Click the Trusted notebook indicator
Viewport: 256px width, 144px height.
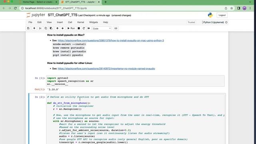click(191, 22)
